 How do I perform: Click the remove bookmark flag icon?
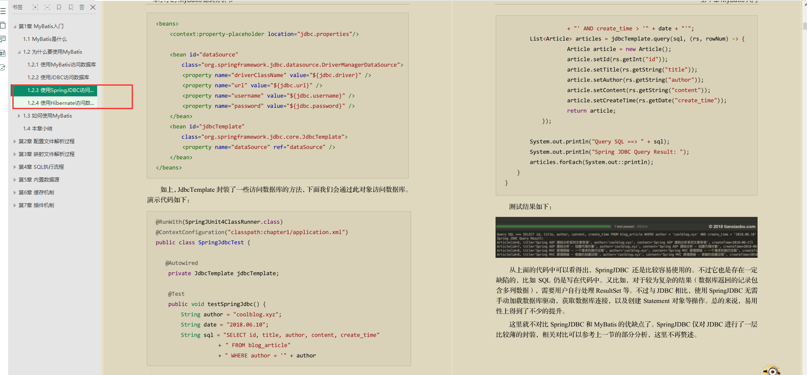point(71,7)
